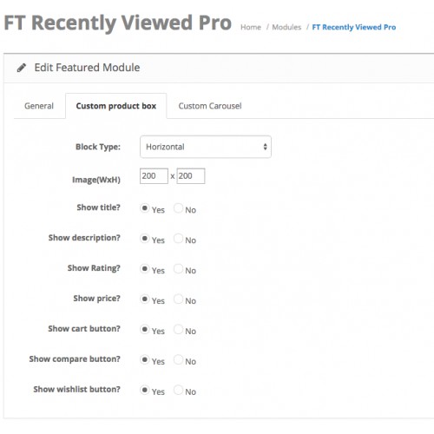This screenshot has height=434, width=434.
Task: Open the Custom Carousel tab
Action: (x=210, y=106)
